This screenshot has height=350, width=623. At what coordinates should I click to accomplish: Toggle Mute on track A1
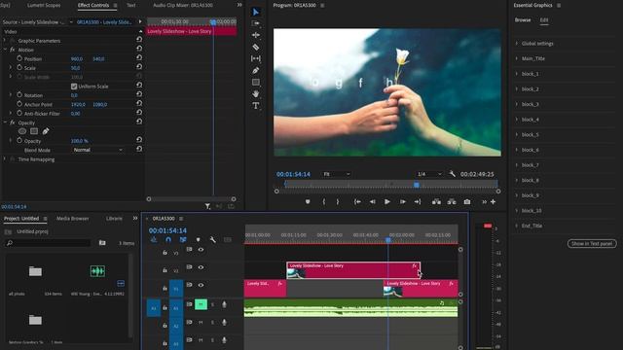(201, 304)
